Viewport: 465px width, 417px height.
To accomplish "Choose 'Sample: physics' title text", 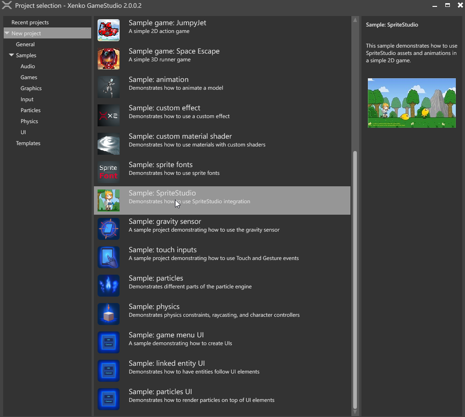I will pyautogui.click(x=154, y=306).
